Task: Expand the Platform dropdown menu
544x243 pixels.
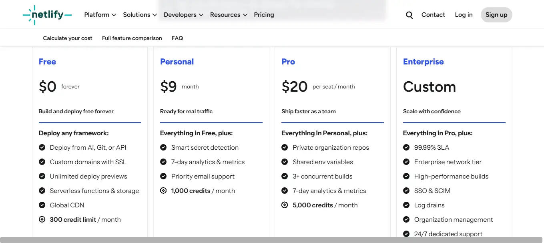Action: point(100,15)
